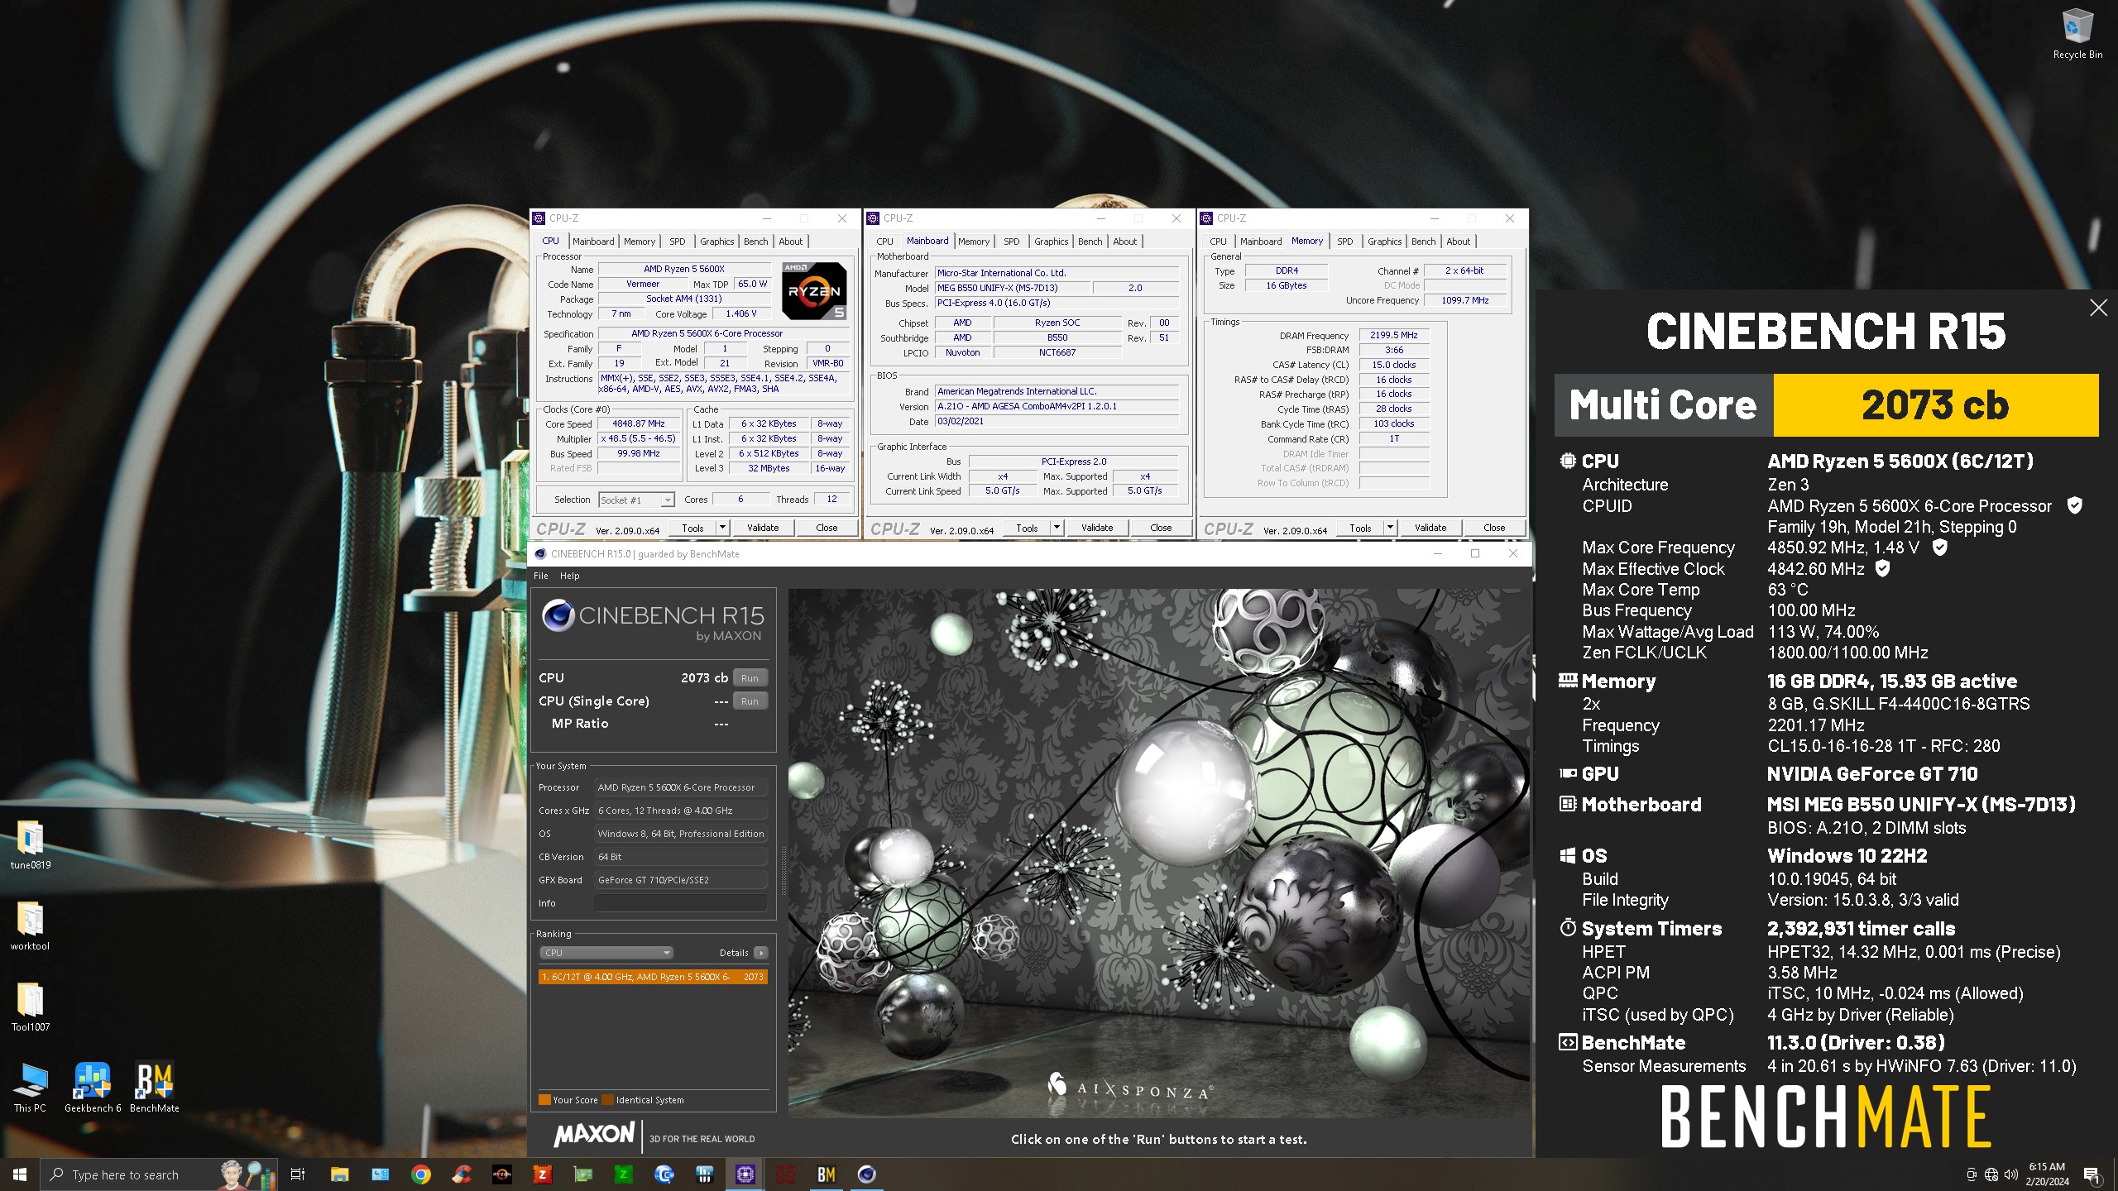Open the worktool folder on desktop
The height and width of the screenshot is (1191, 2118).
pos(30,926)
